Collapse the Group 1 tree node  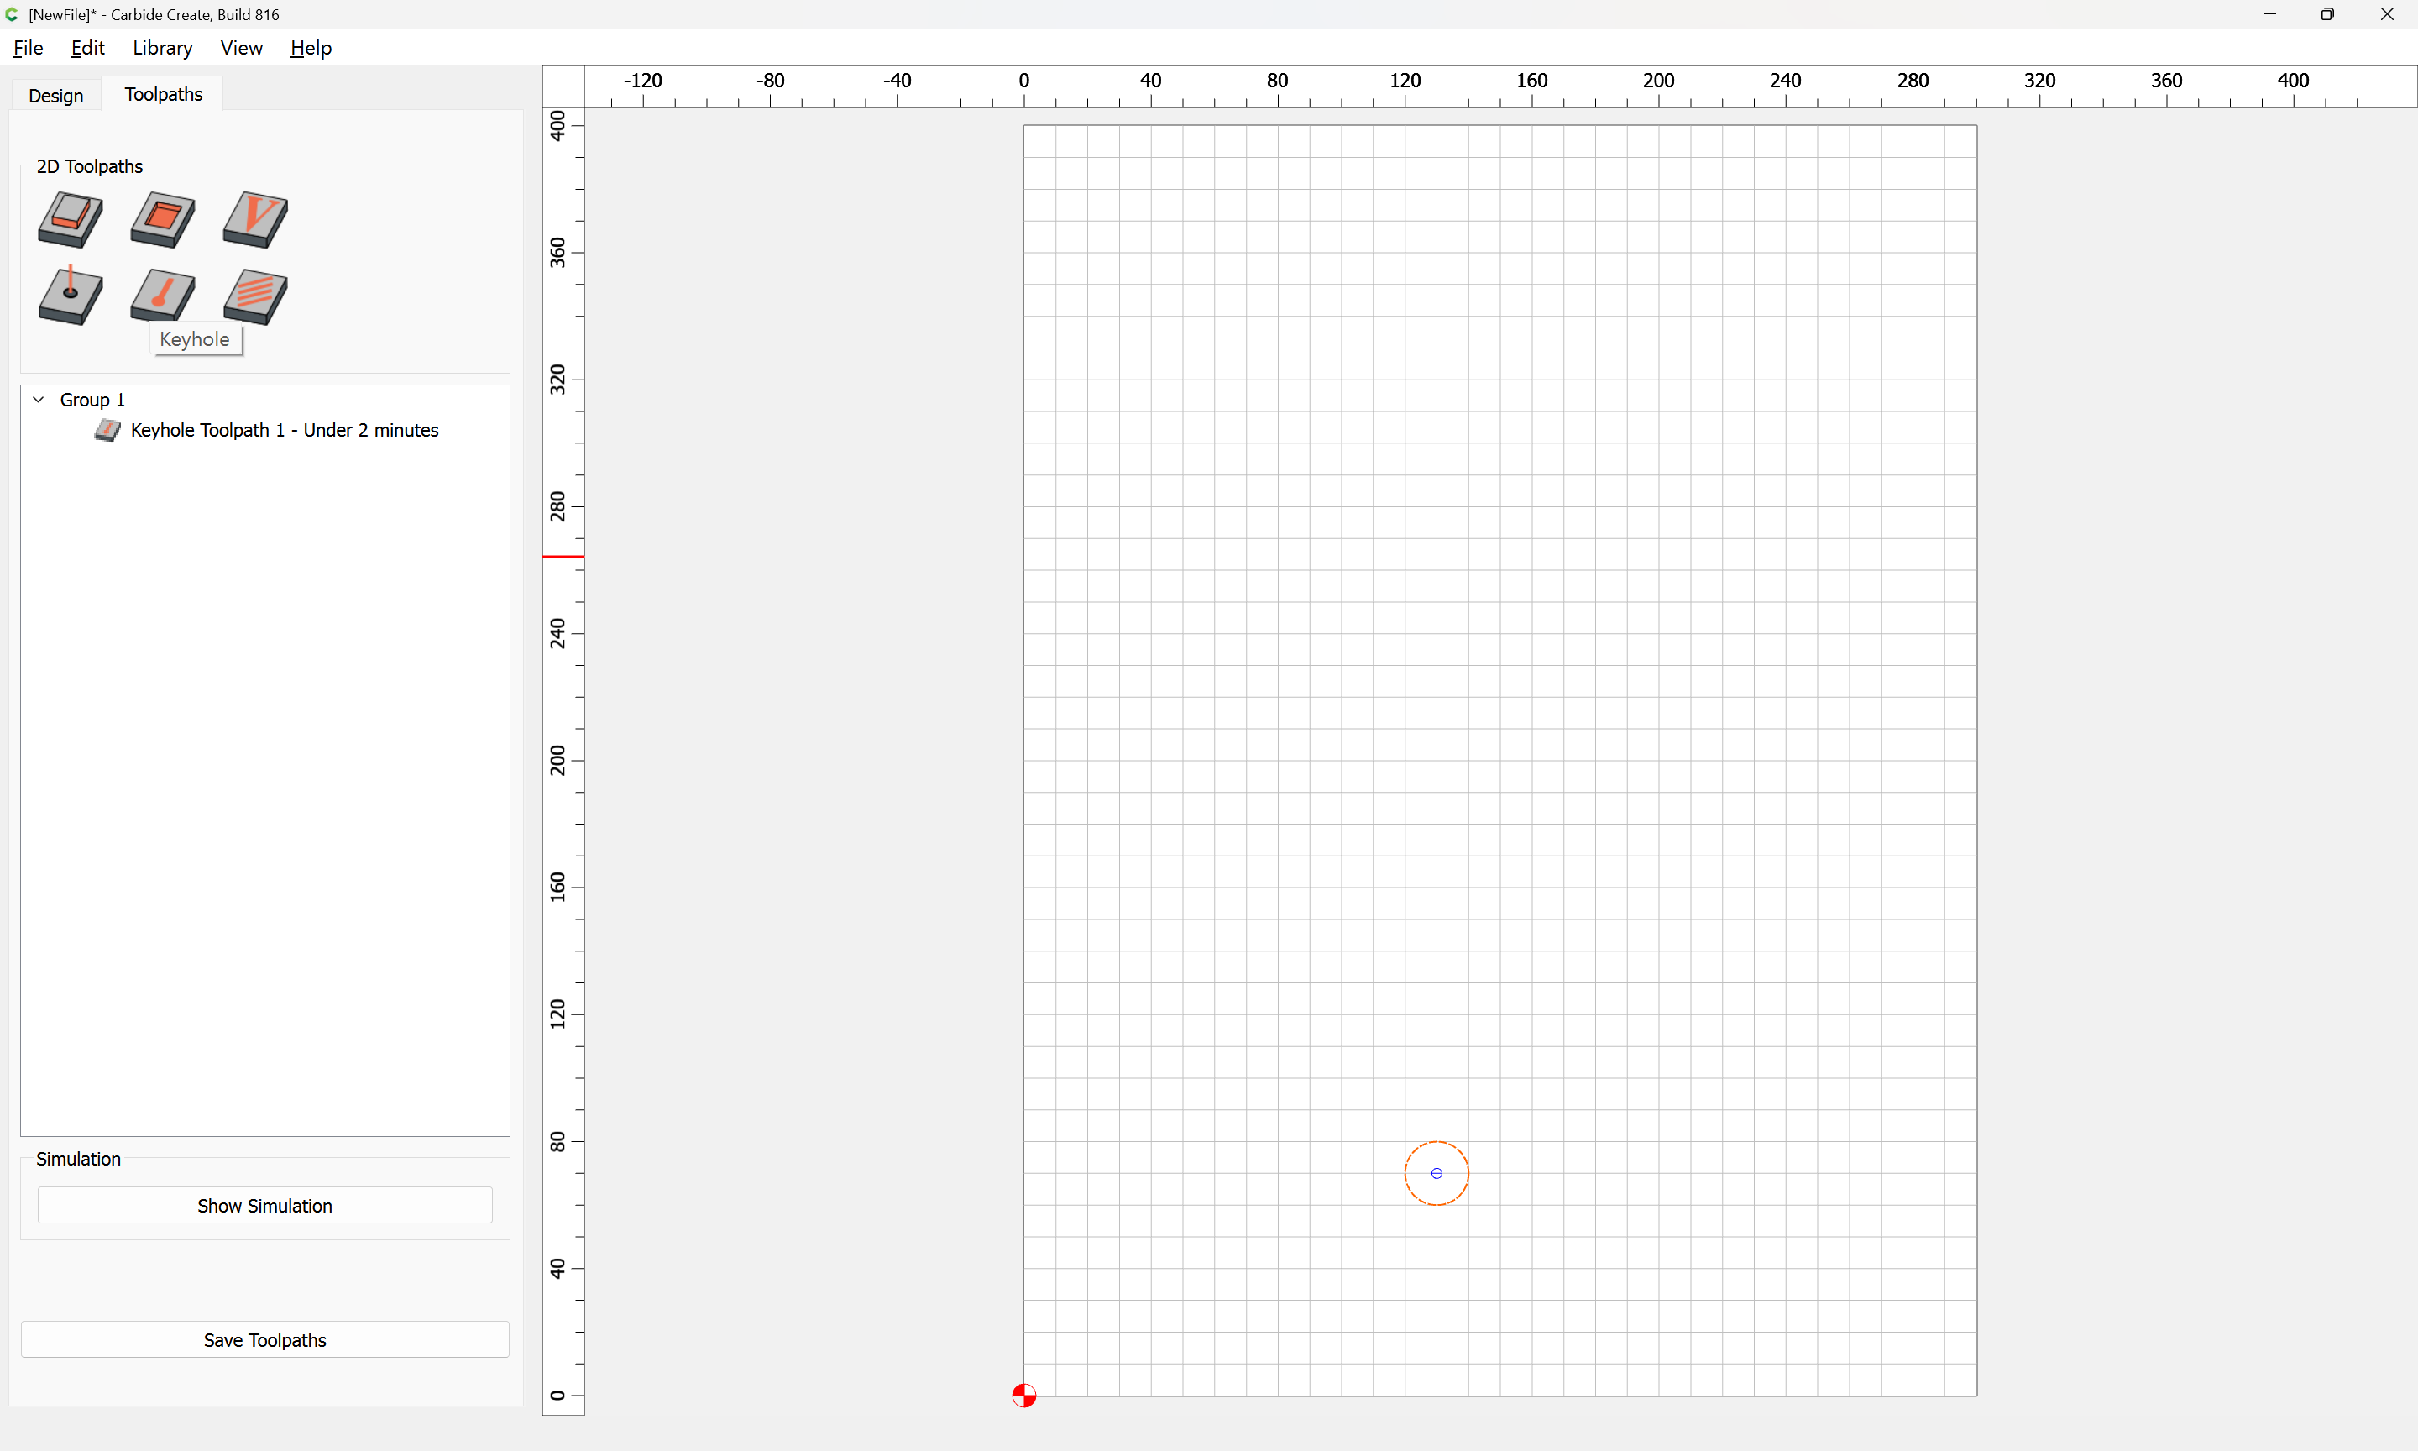click(39, 400)
